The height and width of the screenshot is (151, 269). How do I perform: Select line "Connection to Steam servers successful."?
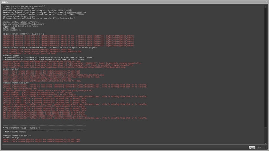(24, 6)
